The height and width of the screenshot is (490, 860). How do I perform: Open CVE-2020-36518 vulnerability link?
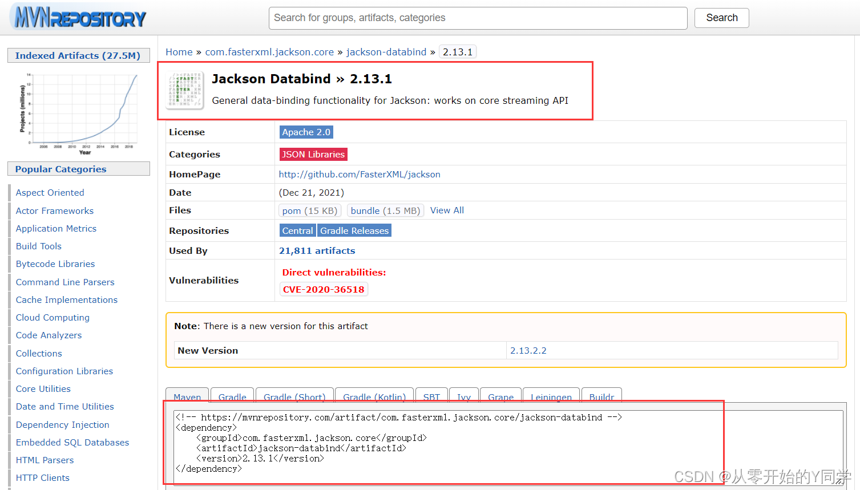click(324, 289)
